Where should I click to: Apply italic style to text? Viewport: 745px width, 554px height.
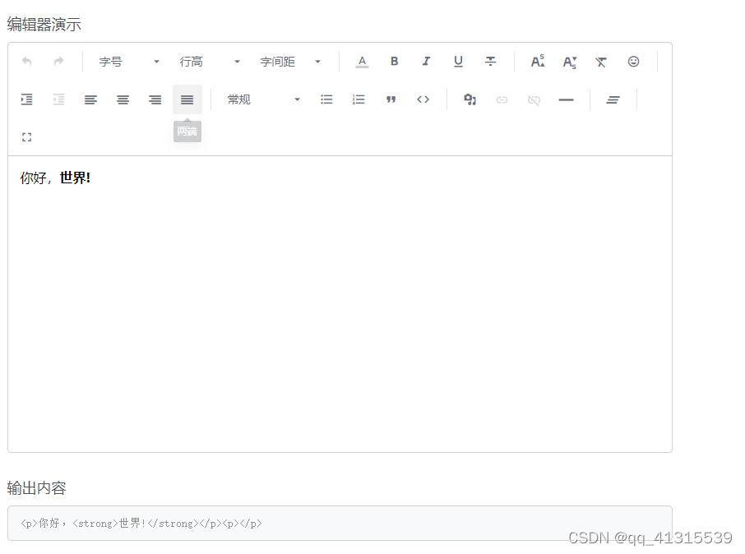coord(426,62)
